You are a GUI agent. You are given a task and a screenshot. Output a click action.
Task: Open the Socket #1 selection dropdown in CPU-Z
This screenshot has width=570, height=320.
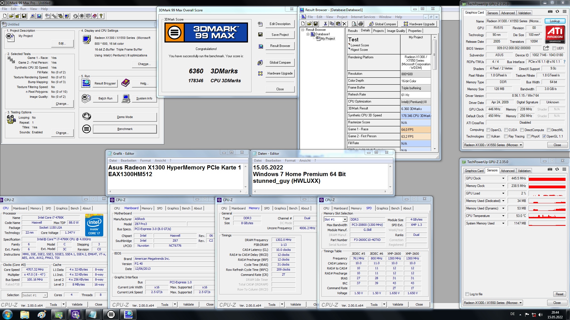coord(45,295)
